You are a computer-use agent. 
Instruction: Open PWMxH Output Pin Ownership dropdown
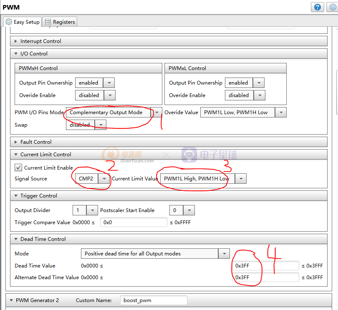tap(109, 83)
